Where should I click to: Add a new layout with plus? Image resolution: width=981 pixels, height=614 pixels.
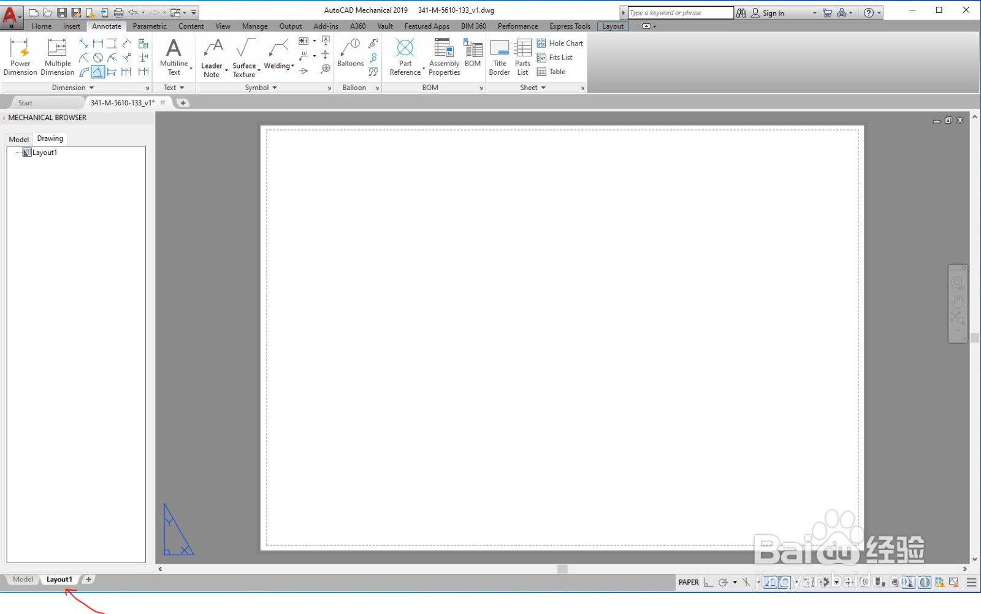tap(88, 579)
